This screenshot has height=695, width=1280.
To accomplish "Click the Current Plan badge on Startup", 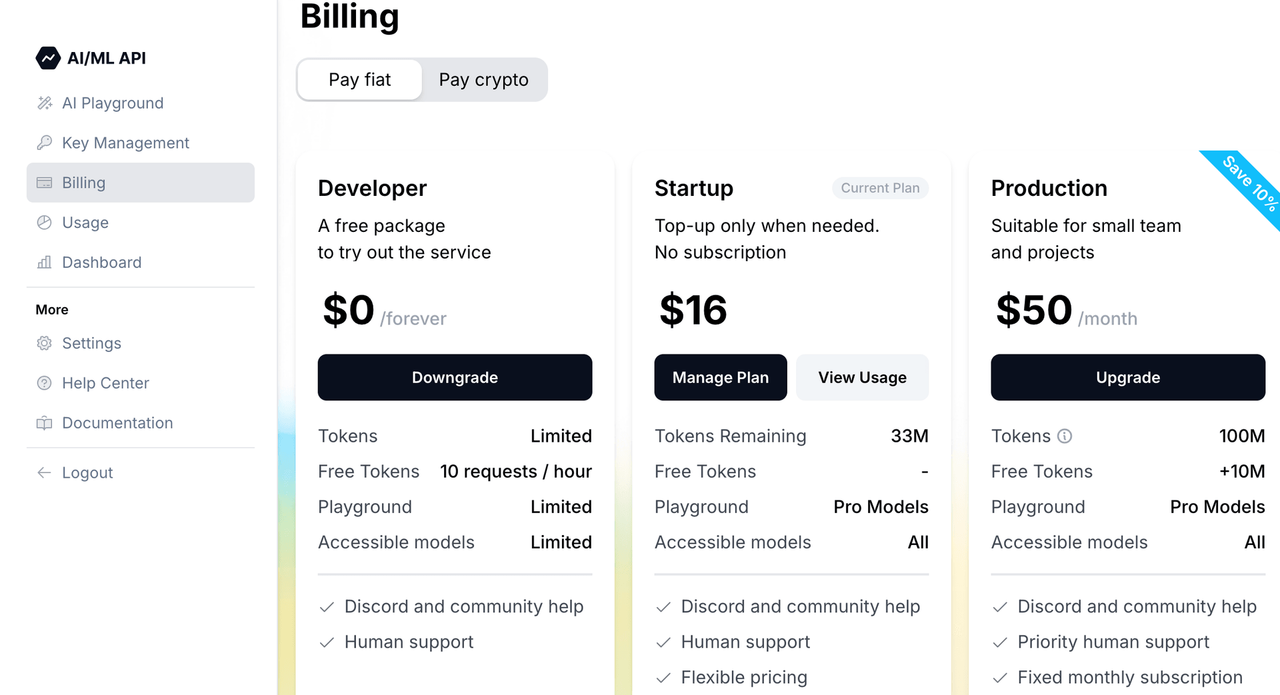I will point(879,188).
